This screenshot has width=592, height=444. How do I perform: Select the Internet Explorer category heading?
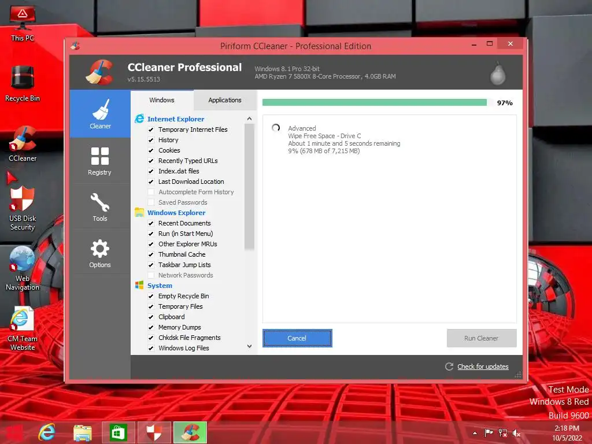point(176,119)
